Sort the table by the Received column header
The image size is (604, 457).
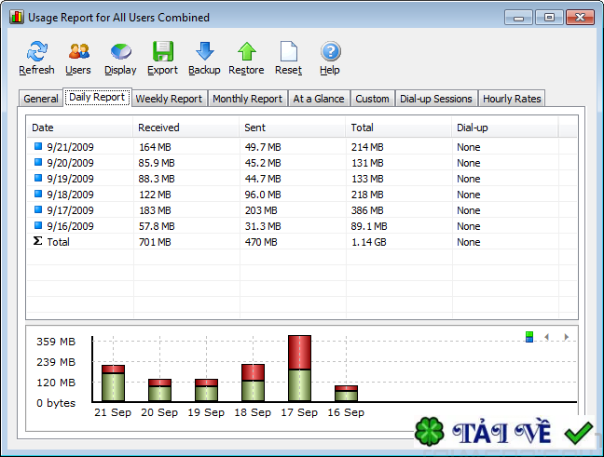click(158, 128)
